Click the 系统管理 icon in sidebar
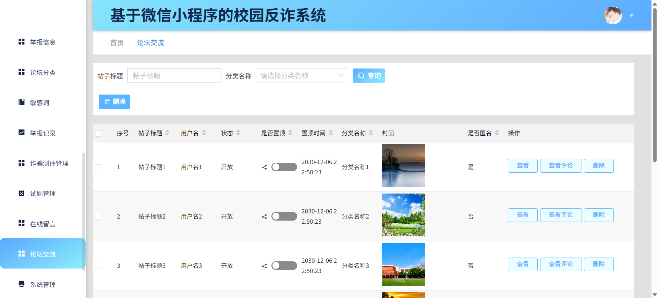 [22, 284]
